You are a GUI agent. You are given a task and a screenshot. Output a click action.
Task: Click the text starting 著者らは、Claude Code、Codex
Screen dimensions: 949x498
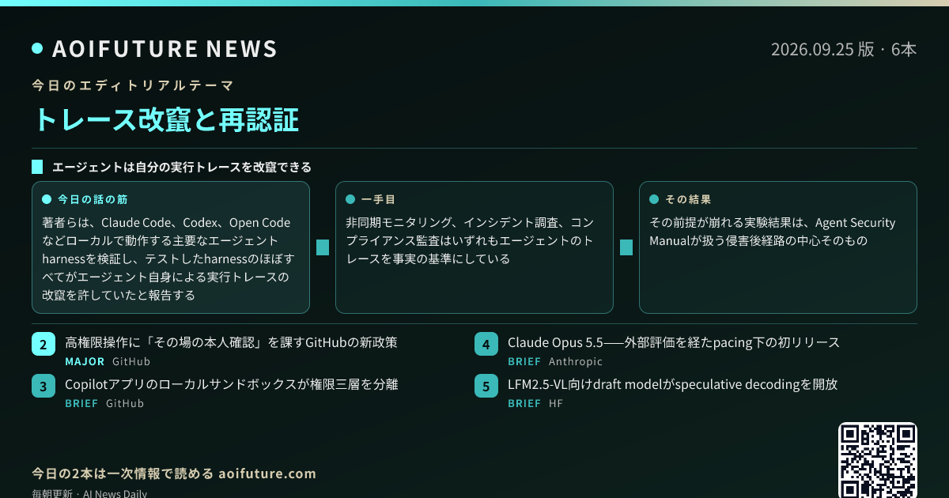tap(170, 258)
